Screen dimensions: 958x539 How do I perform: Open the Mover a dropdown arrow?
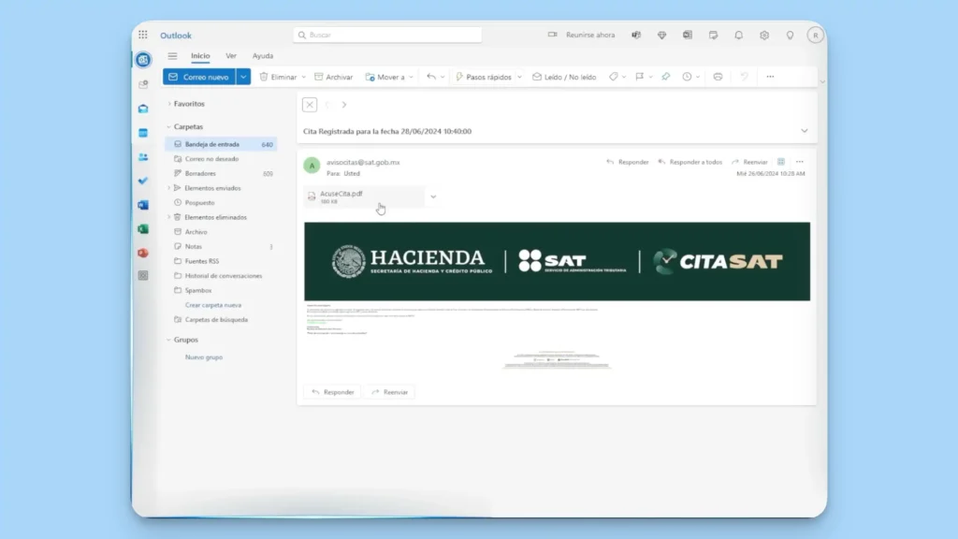[x=412, y=77]
